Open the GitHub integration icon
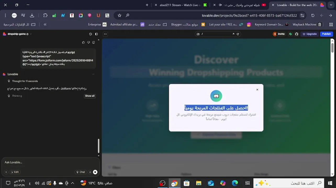The width and height of the screenshot is (336, 188). tap(296, 34)
